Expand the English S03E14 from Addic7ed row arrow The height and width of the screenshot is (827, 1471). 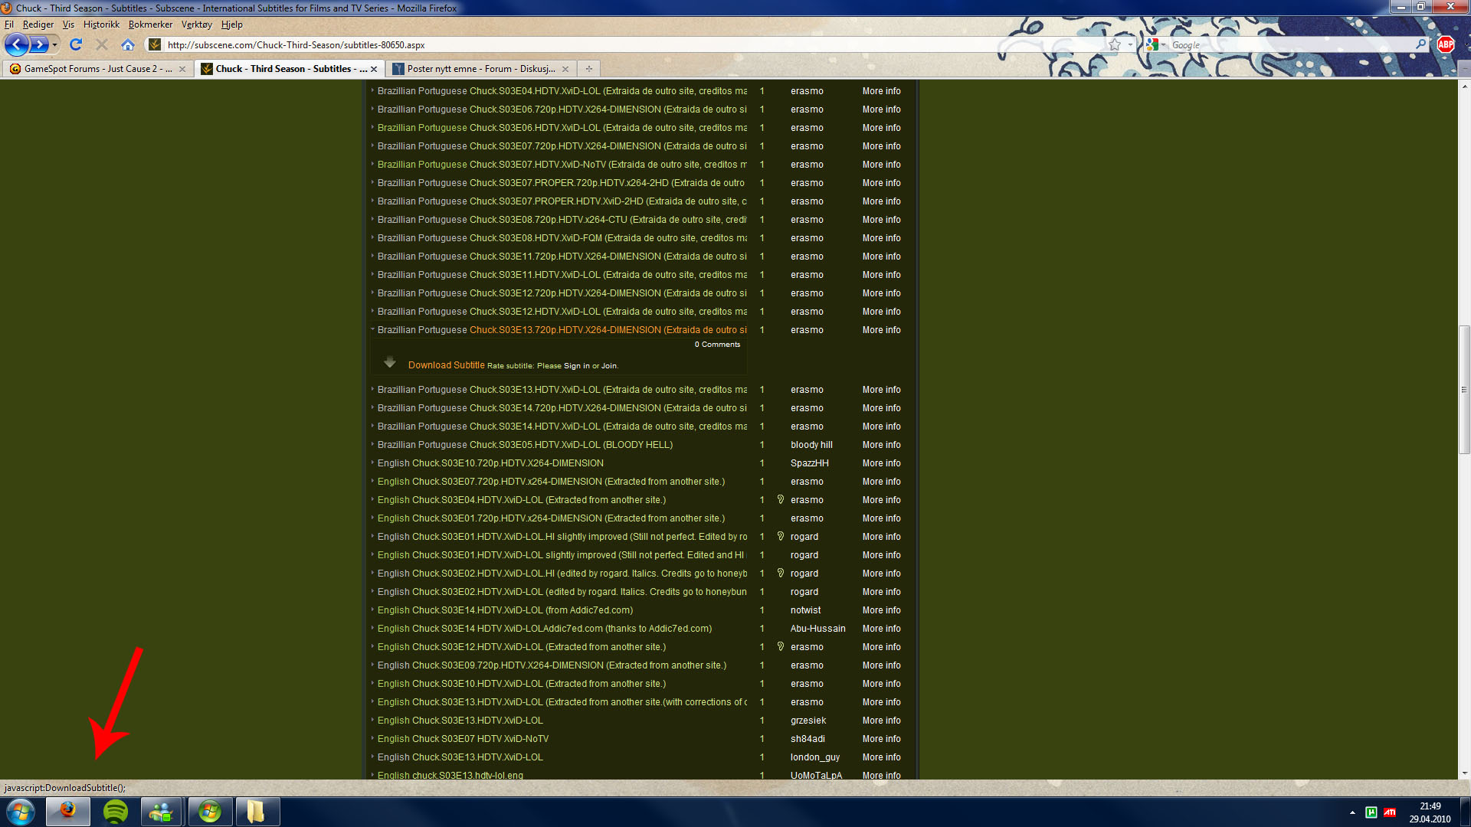[x=373, y=610]
